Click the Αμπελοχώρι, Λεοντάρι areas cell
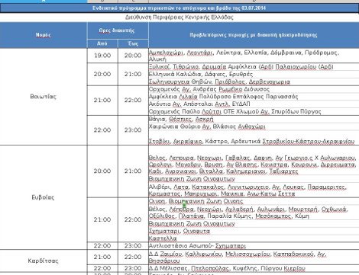Screen dimensions: 359x275 pos(254,56)
